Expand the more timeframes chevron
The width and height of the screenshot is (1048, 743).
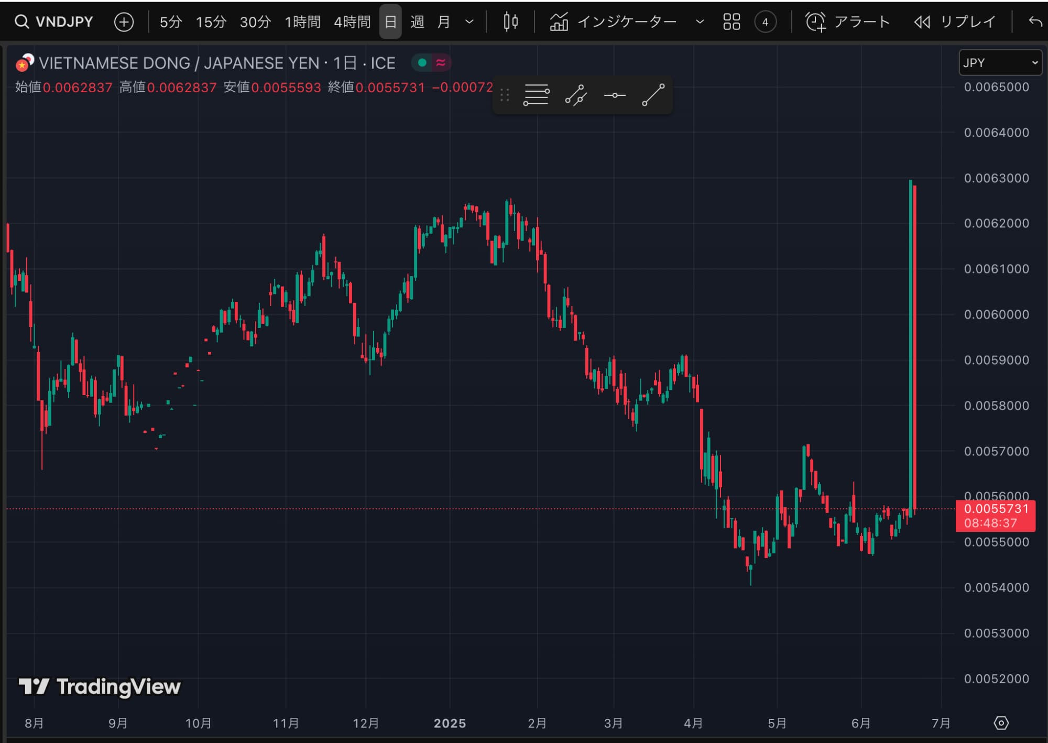click(470, 22)
